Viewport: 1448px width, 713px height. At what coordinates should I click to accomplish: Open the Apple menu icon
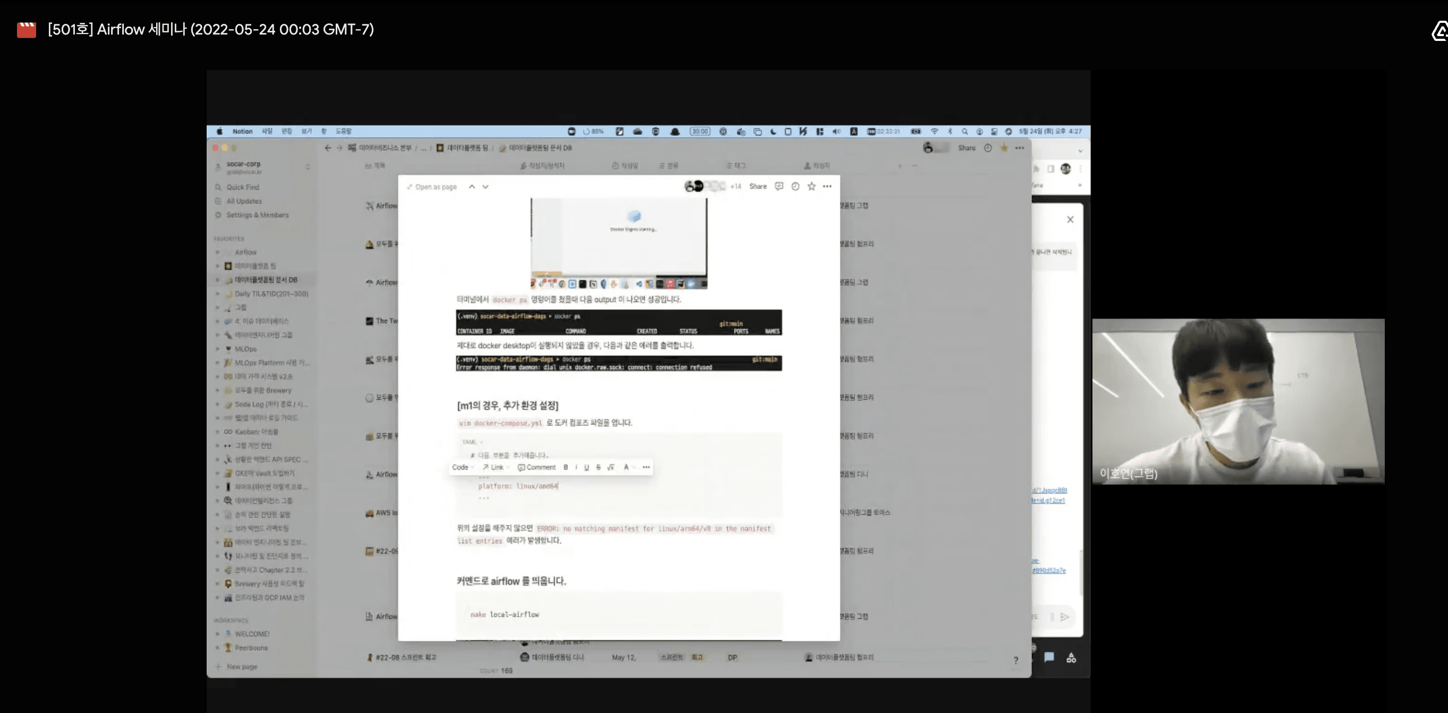pyautogui.click(x=220, y=132)
